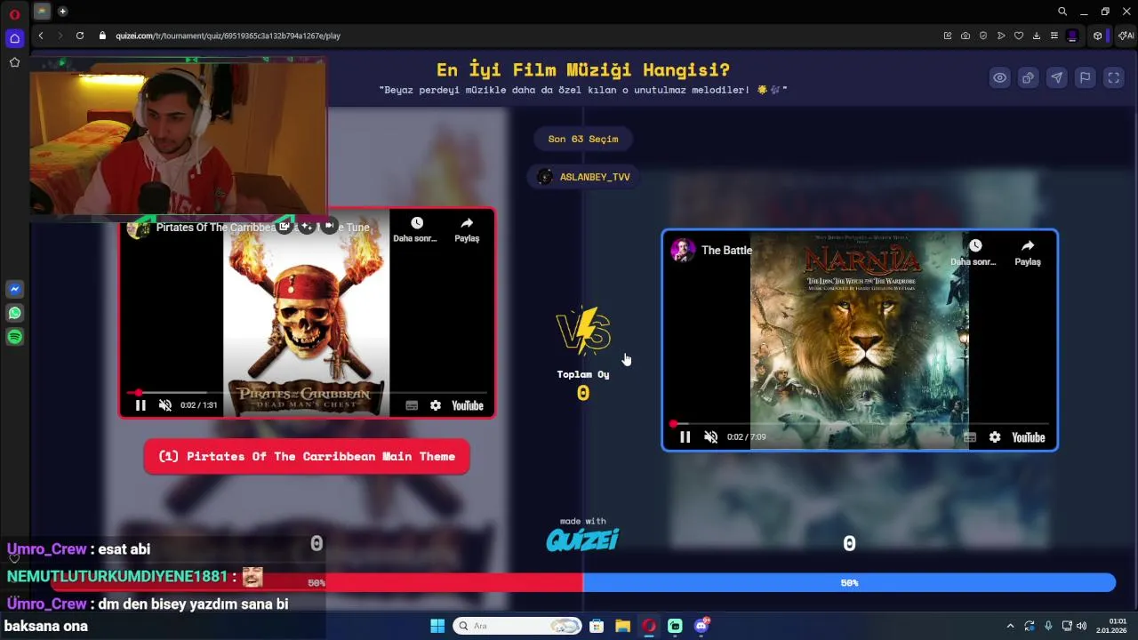The height and width of the screenshot is (640, 1138).
Task: Click the edit page icon in address bar
Action: point(948,36)
